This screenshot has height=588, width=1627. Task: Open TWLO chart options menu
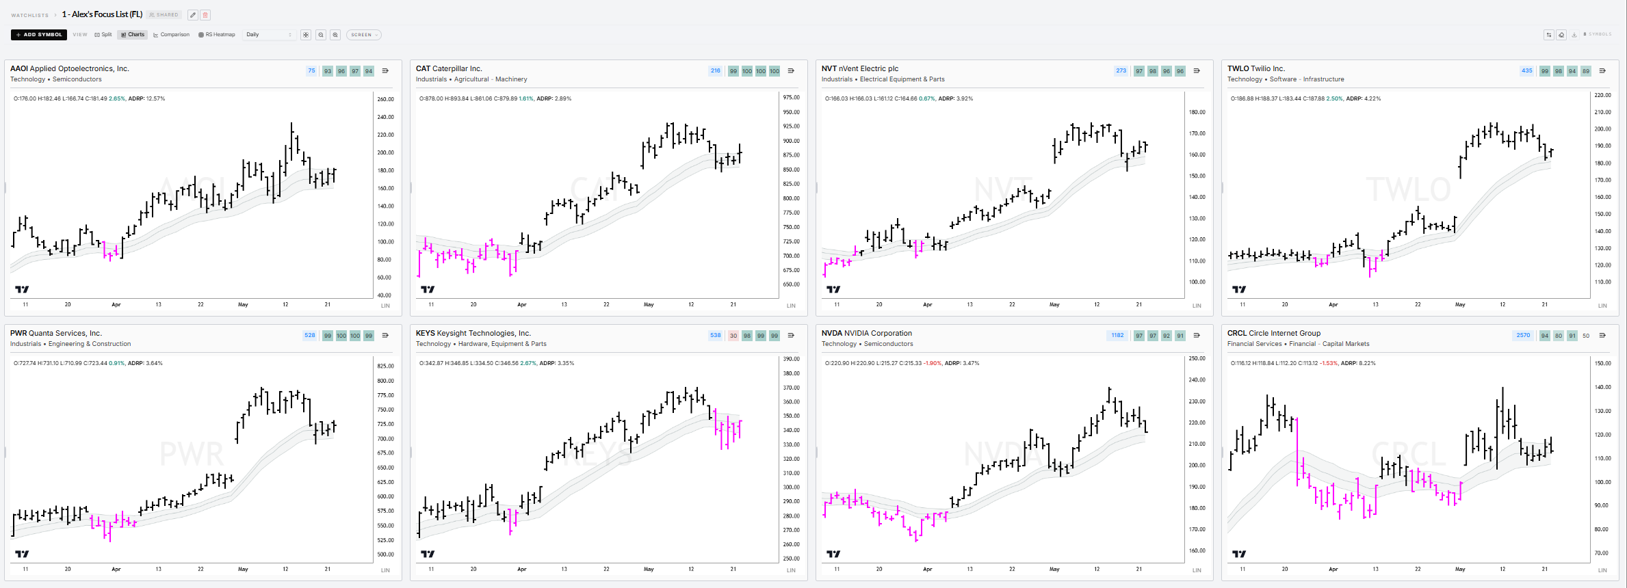(x=1602, y=71)
